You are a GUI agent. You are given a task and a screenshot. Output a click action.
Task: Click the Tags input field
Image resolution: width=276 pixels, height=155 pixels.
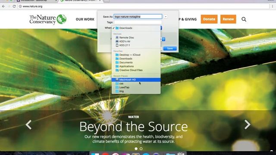point(138,22)
